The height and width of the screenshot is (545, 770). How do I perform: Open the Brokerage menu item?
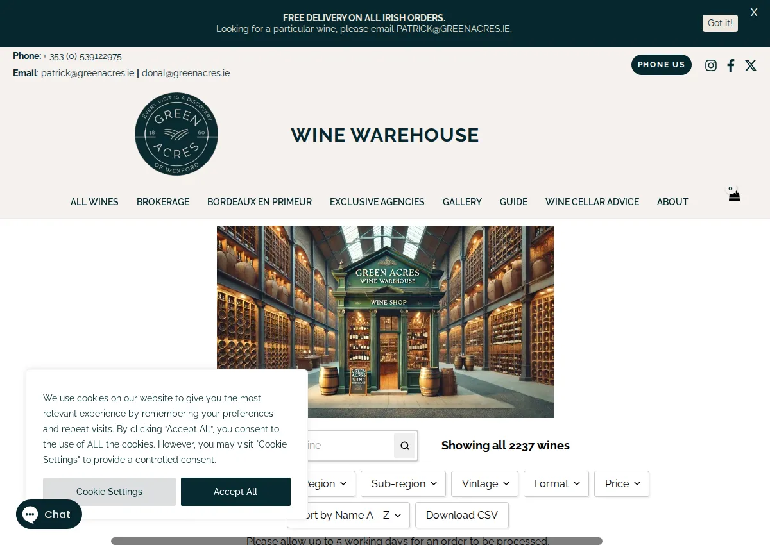point(163,202)
